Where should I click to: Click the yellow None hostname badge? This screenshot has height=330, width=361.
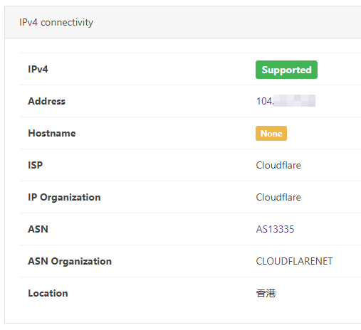tap(271, 134)
